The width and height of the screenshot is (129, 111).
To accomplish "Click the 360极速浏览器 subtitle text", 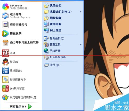I will [x=19, y=8].
